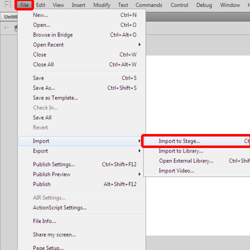Choose Save All menu entry
The height and width of the screenshot is (250, 250).
(x=81, y=117)
